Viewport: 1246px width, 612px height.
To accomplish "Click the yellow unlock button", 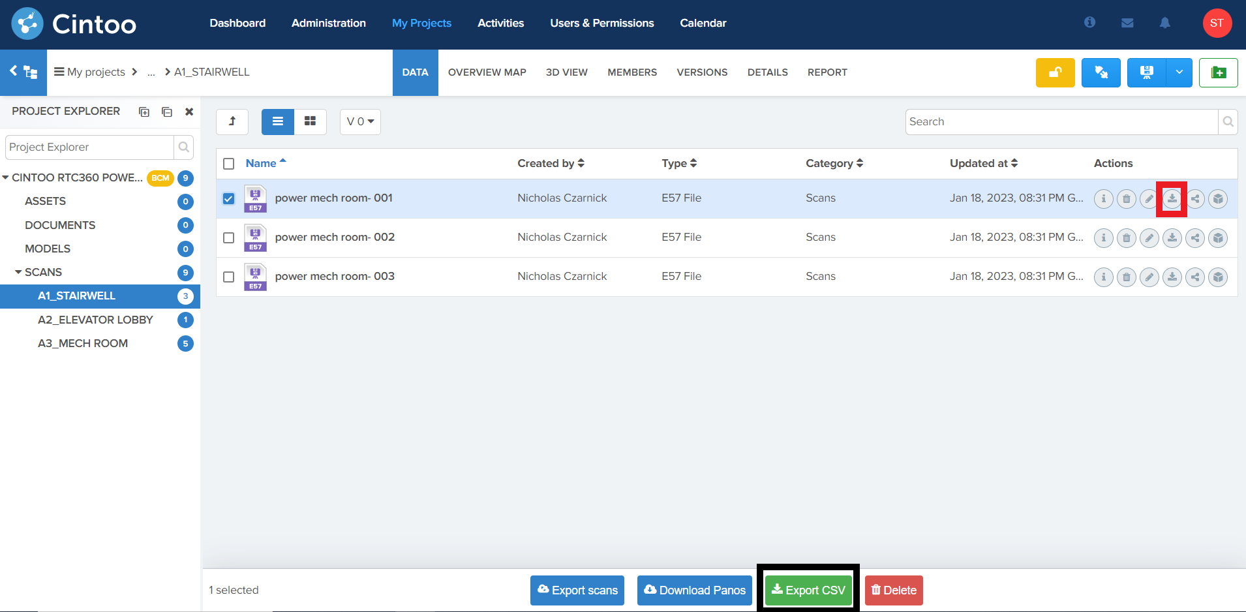I will (x=1055, y=72).
